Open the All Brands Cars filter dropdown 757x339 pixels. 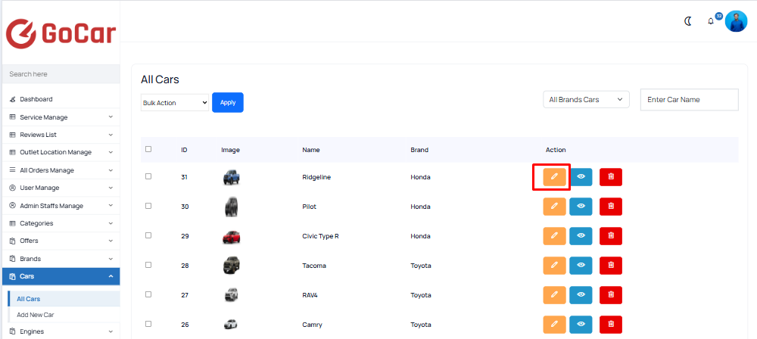pyautogui.click(x=586, y=99)
